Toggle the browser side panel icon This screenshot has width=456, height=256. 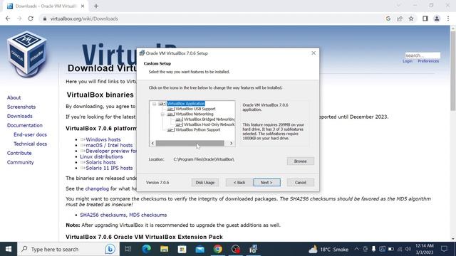pos(425,18)
